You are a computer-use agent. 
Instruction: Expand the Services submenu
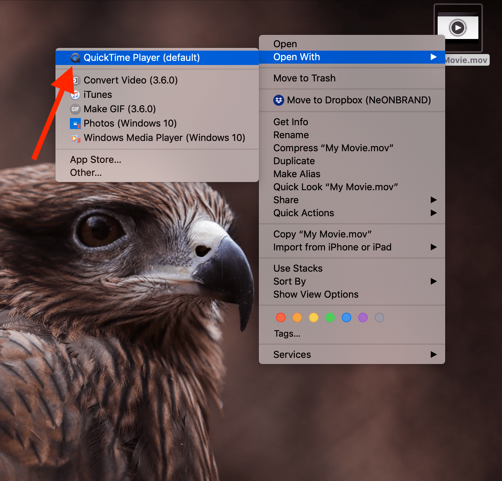click(x=292, y=354)
